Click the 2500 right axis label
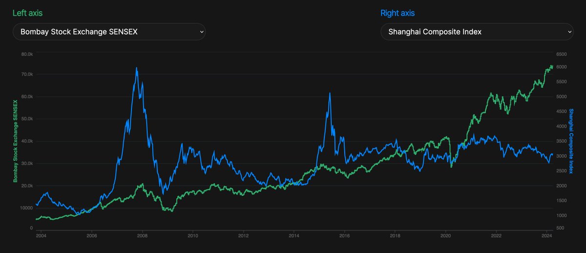Viewport: 586px width, 253px height. pos(561,171)
